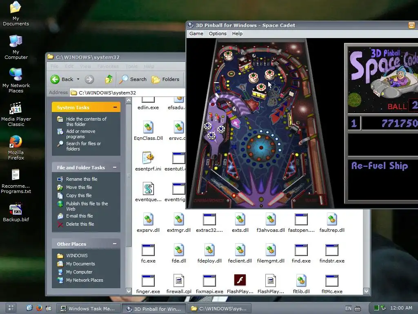Go to My Documents in Other Places
This screenshot has height=314, width=418.
coord(80,264)
